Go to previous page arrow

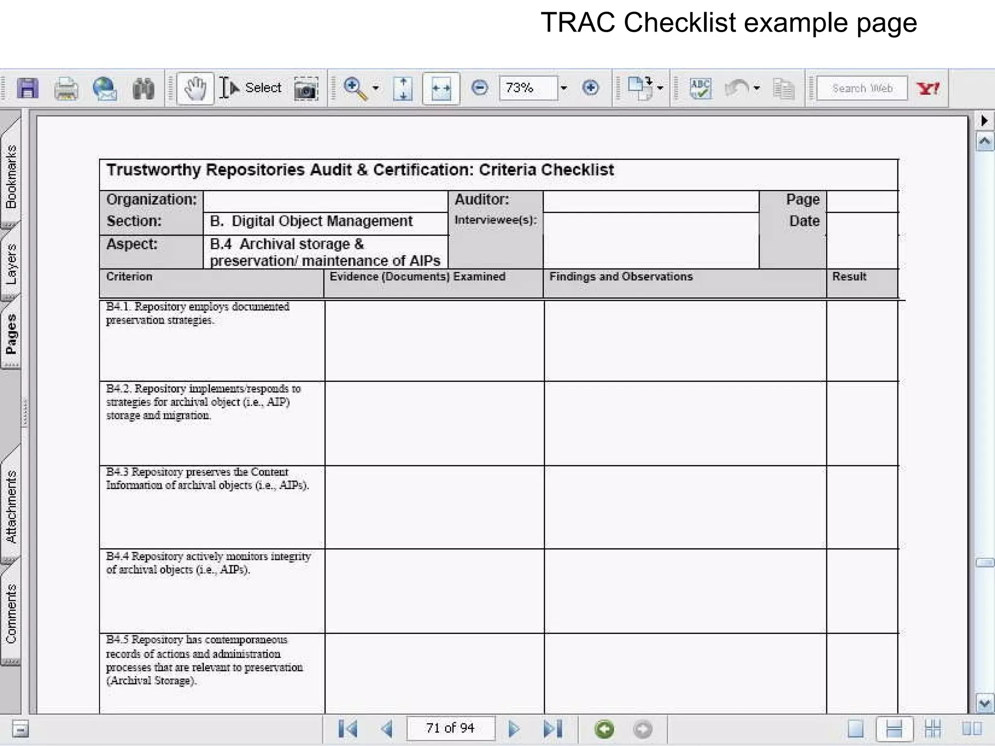click(387, 729)
